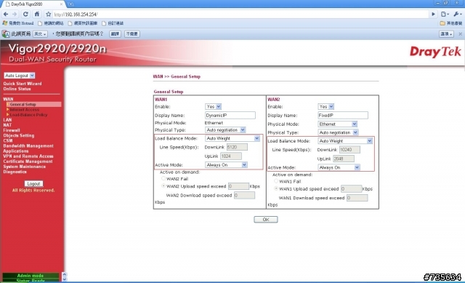Open the wrench settings menu
Viewport: 465px width, 283px height.
pos(457,14)
